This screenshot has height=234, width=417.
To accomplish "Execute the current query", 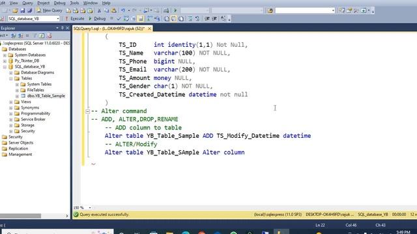I will pos(75,19).
